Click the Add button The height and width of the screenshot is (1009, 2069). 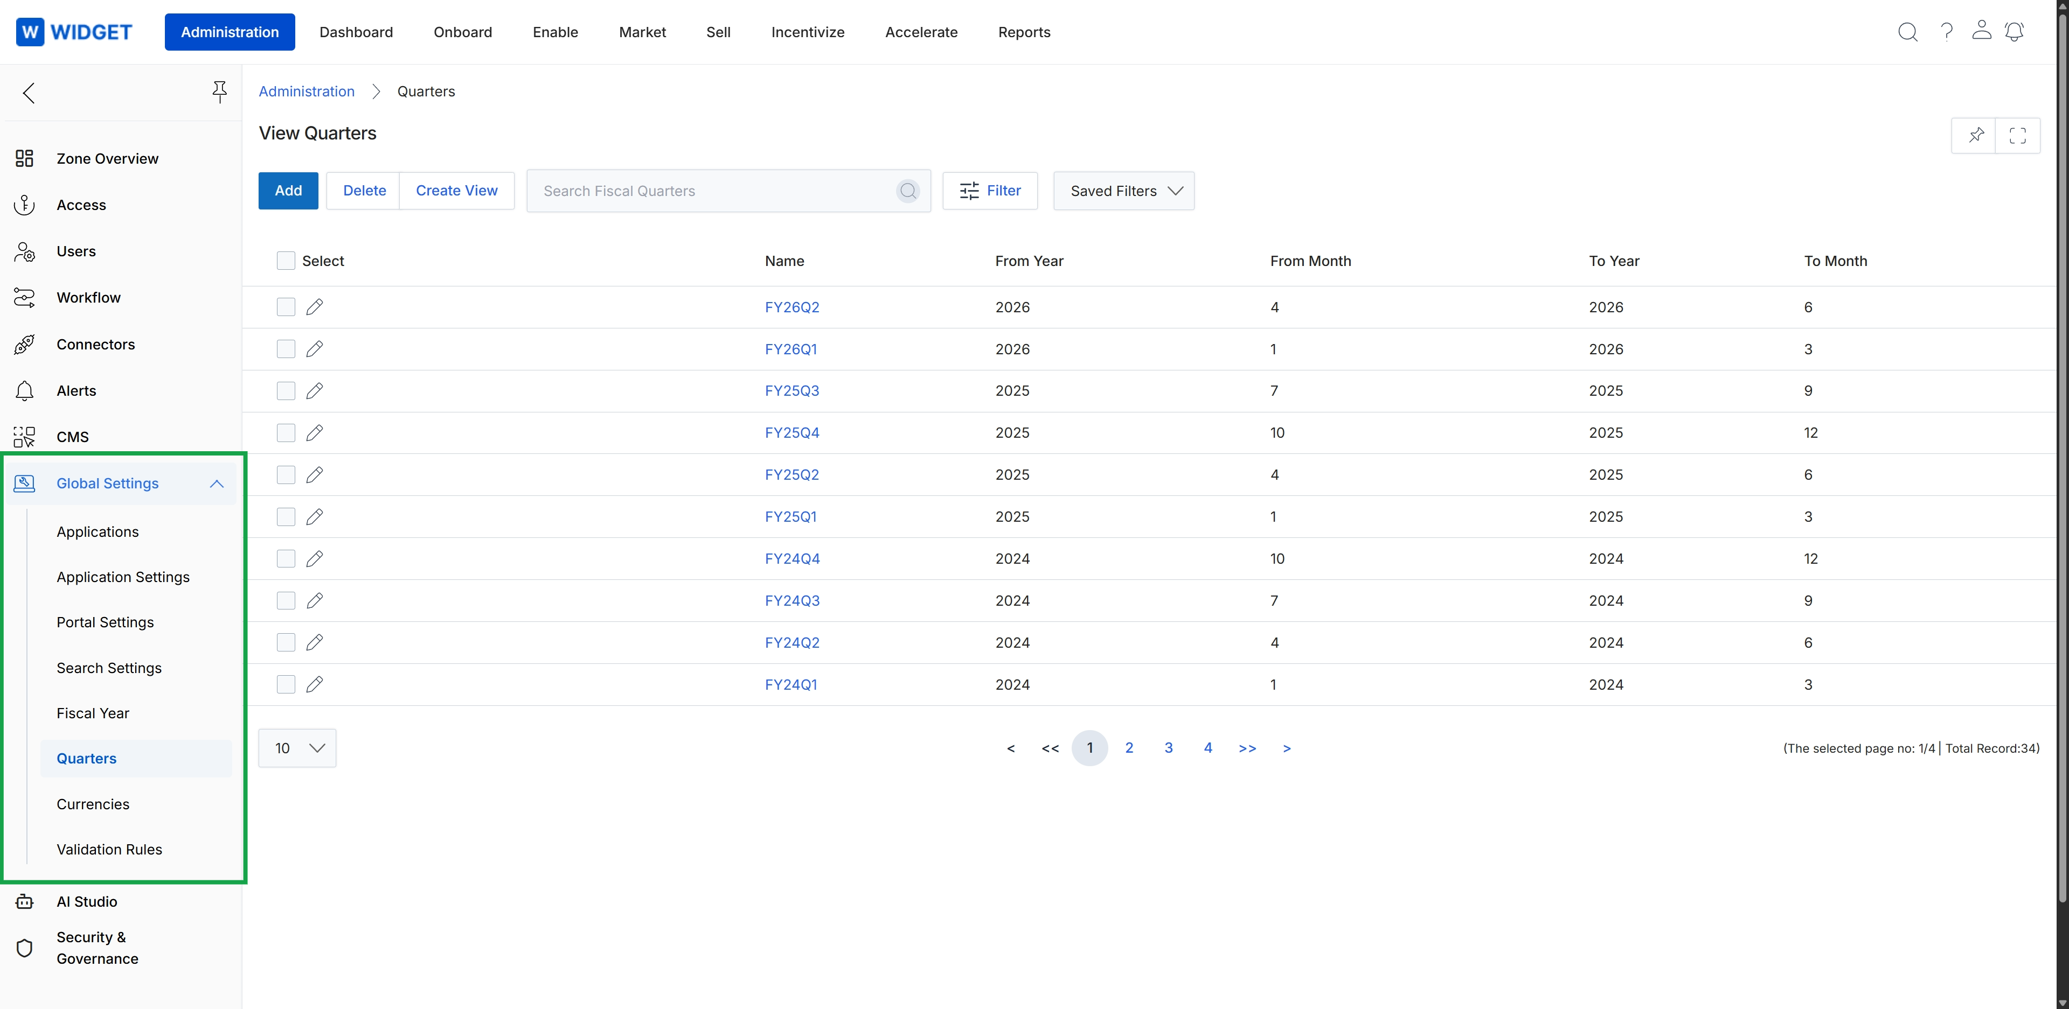click(x=288, y=191)
